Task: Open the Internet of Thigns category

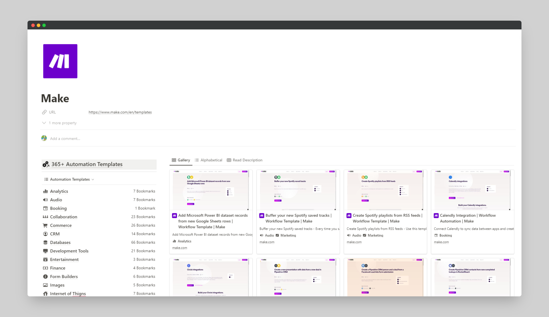Action: tap(68, 294)
